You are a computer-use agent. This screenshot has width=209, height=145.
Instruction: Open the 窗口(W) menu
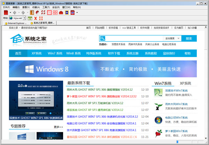(x=66, y=7)
